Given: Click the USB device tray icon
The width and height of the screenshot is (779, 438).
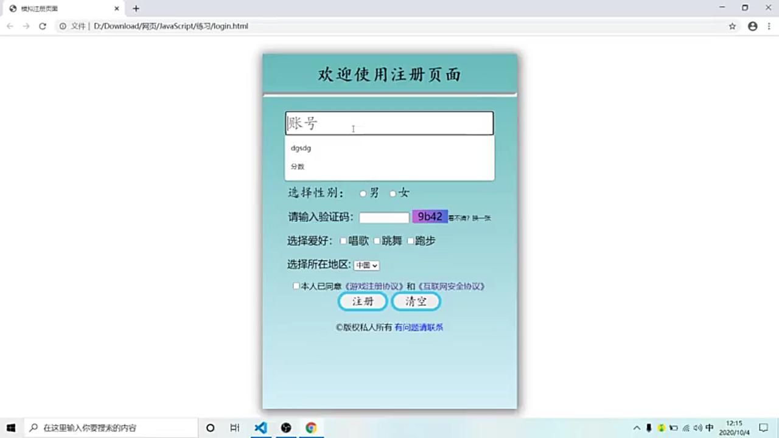Looking at the screenshot, I should tap(649, 428).
